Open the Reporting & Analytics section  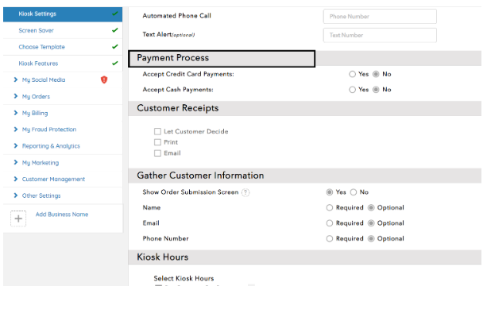point(51,146)
